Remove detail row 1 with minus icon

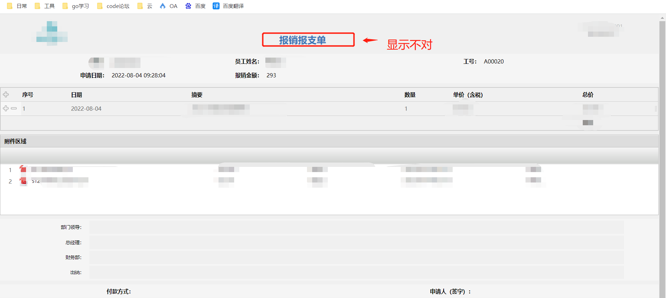[x=14, y=108]
